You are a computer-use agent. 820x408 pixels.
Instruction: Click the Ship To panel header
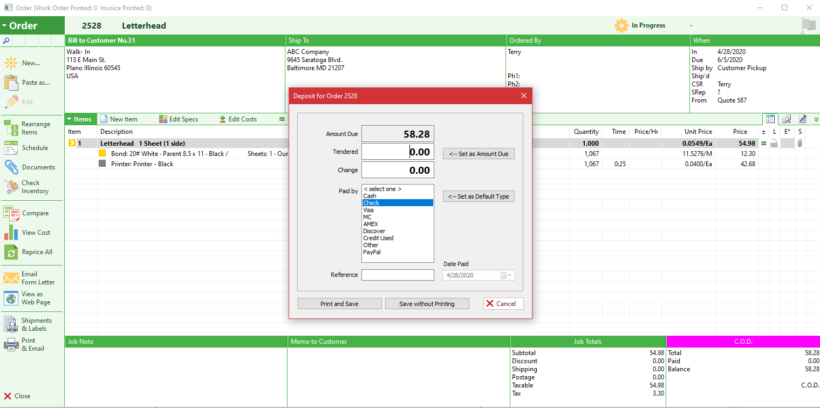coord(396,40)
